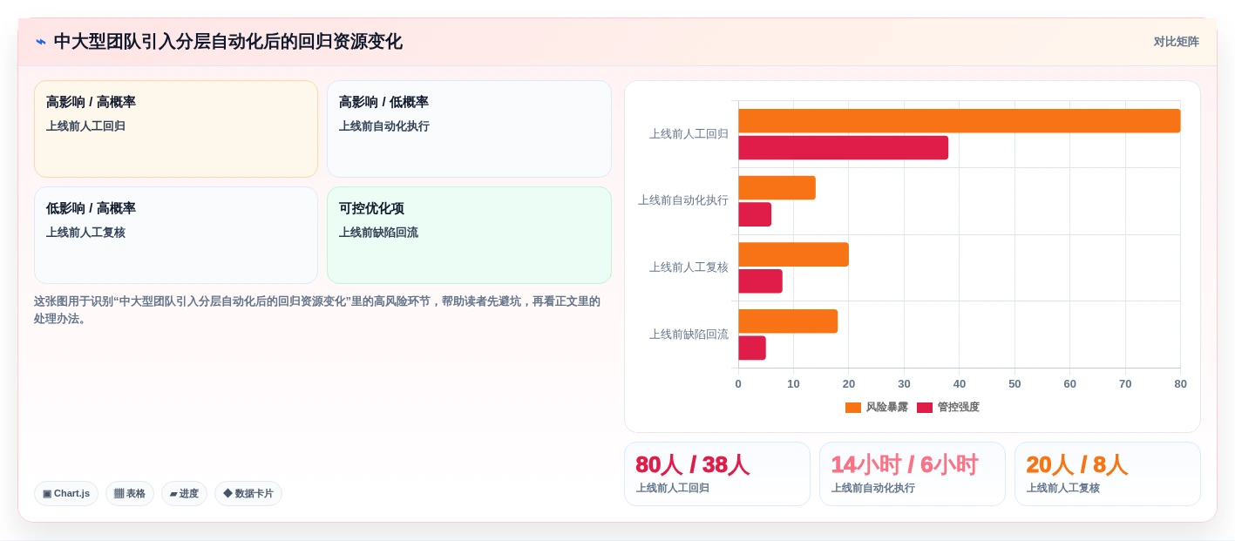Screen dimensions: 1235x541
Task: Open the 14小时 / 6小时 data card
Action: [913, 474]
